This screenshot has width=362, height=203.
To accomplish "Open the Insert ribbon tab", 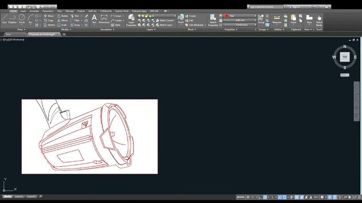I will (23, 11).
